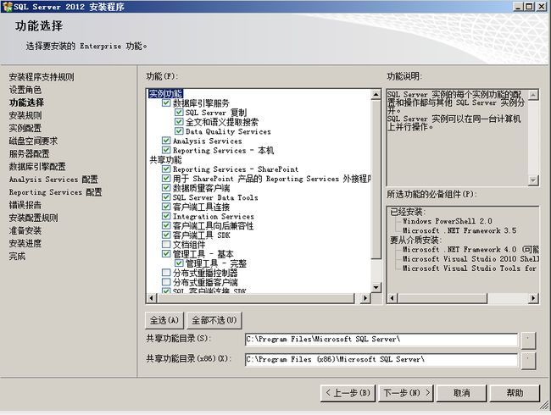Proceed with 下一步(N) button
Image resolution: width=551 pixels, height=415 pixels.
[406, 393]
